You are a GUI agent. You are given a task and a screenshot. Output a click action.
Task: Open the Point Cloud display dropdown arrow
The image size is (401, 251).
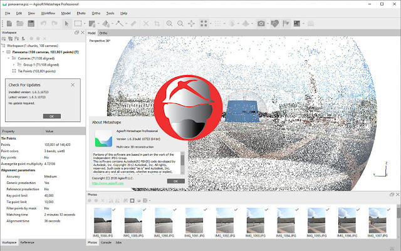coord(211,24)
